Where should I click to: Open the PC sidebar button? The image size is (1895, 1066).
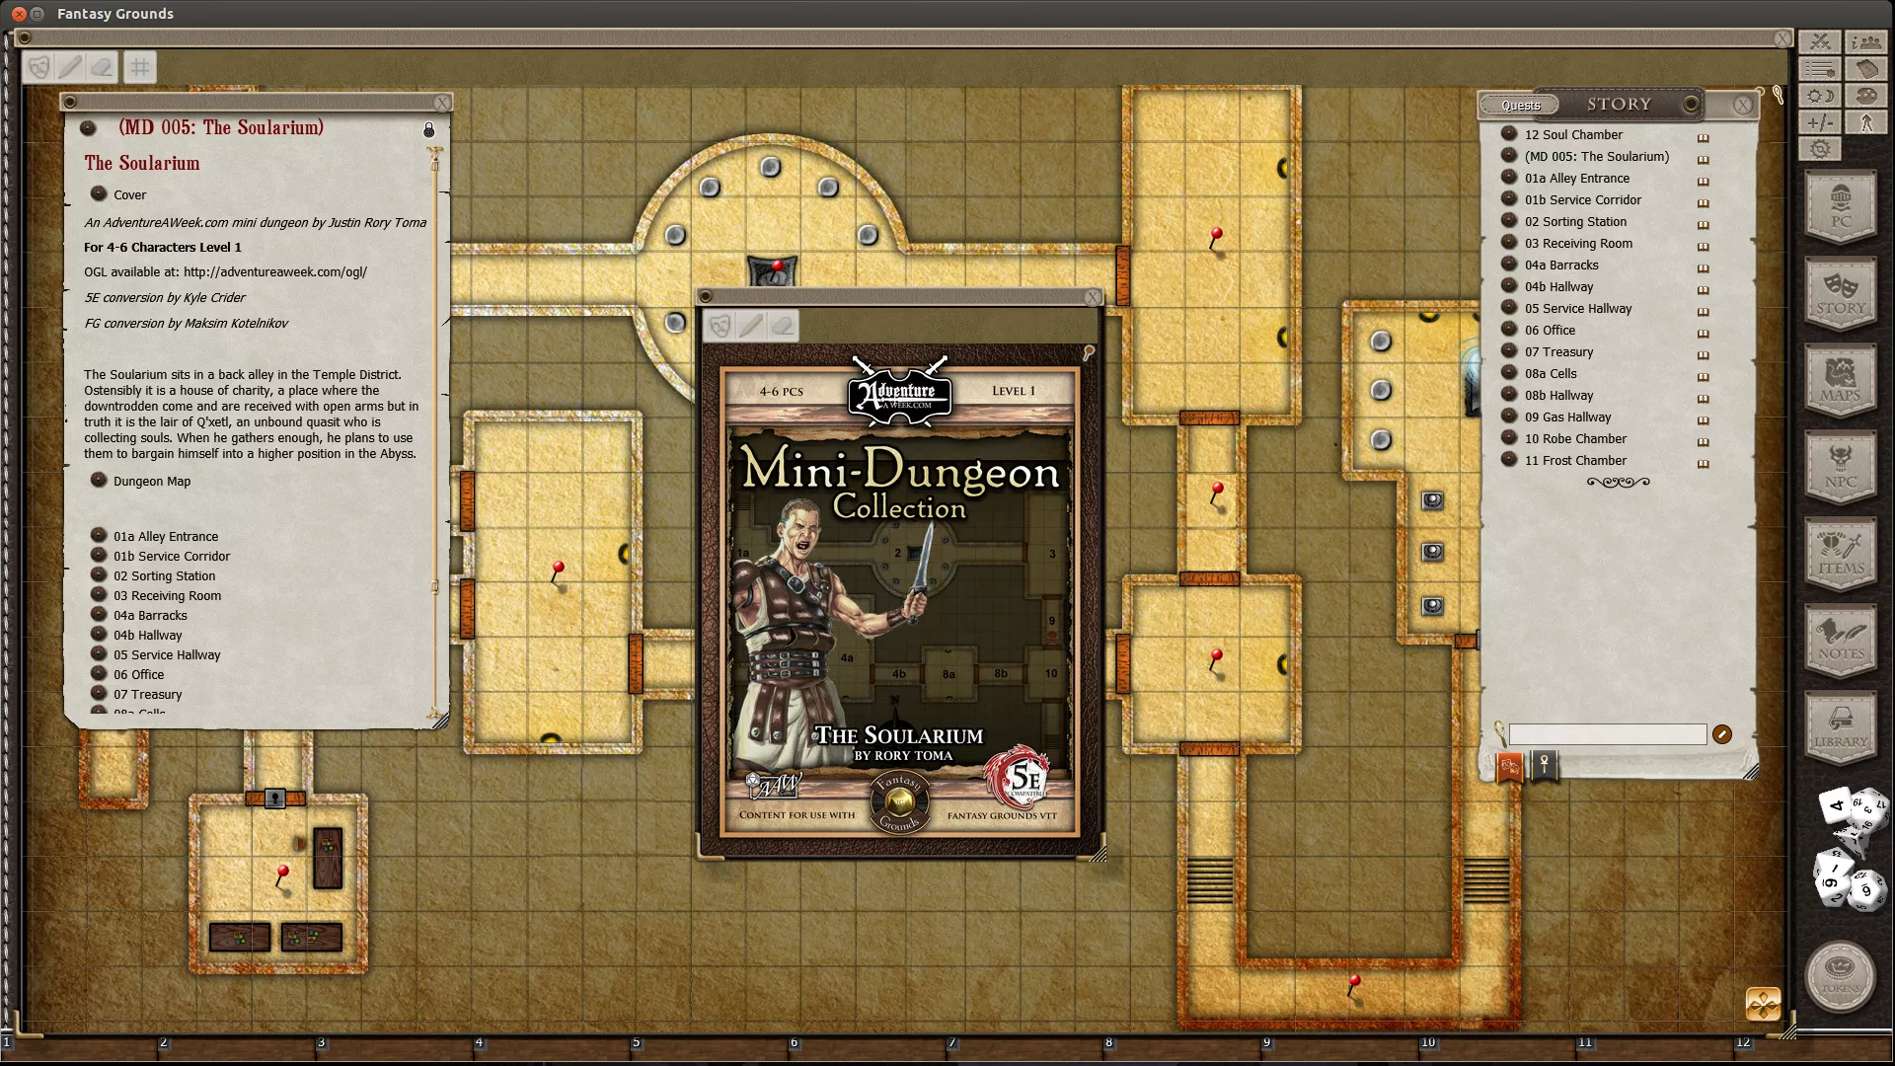1841,207
